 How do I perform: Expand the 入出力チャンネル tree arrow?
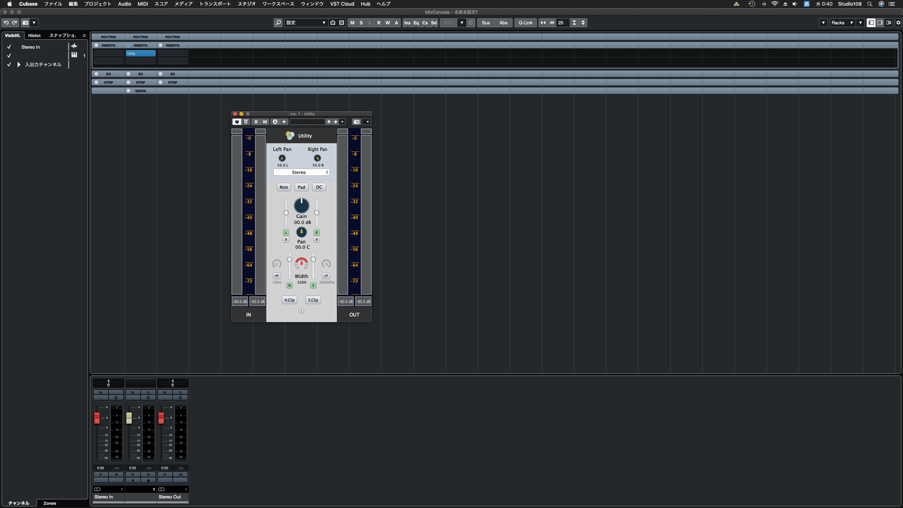click(19, 64)
